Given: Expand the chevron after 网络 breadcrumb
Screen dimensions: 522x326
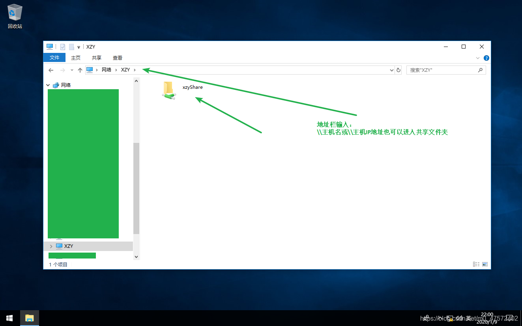Looking at the screenshot, I should pos(116,70).
